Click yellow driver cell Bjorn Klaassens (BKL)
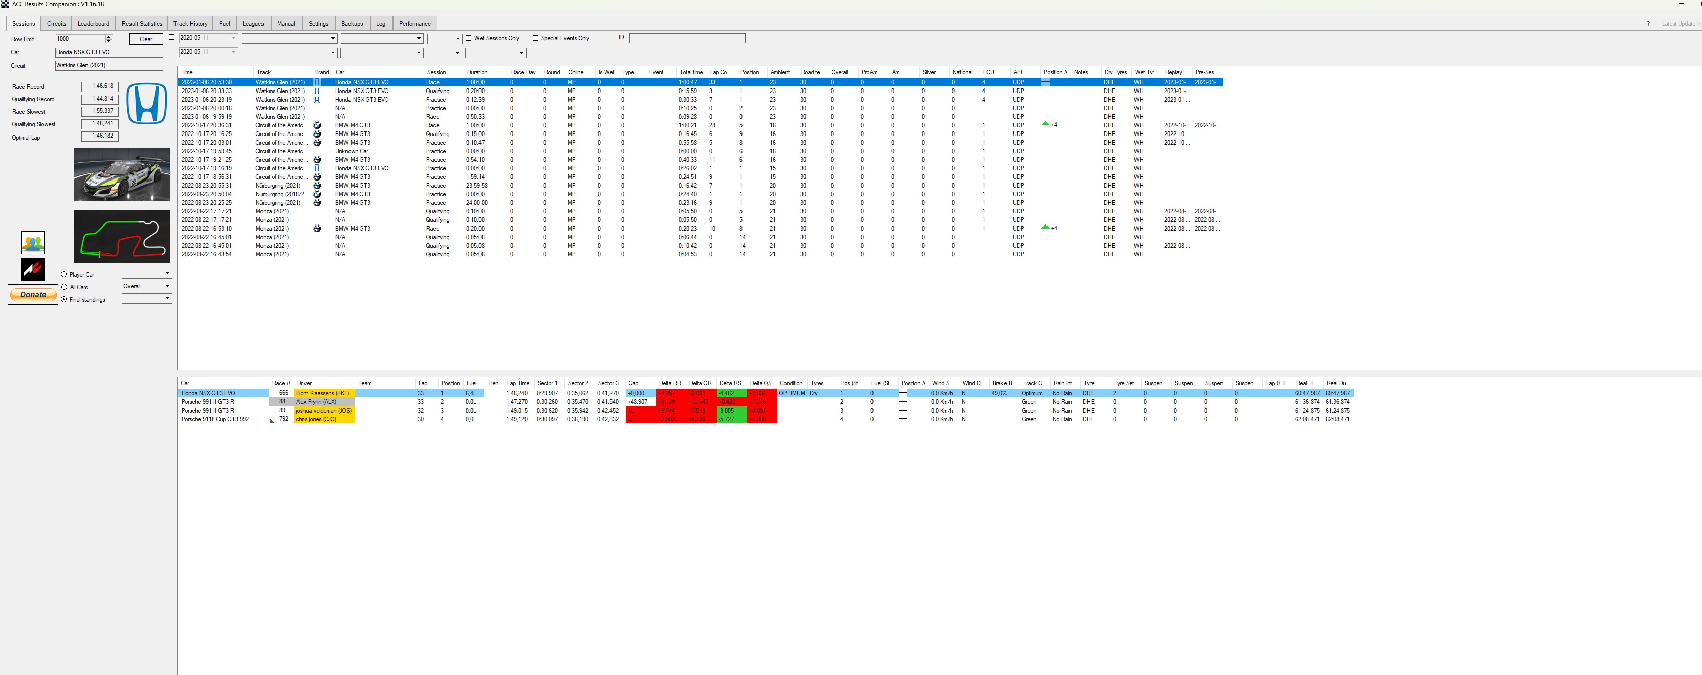Viewport: 1702px width, 675px height. pos(324,394)
